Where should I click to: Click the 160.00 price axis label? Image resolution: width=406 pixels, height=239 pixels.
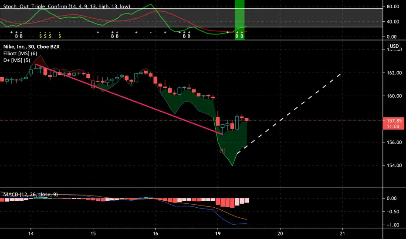tap(394, 96)
